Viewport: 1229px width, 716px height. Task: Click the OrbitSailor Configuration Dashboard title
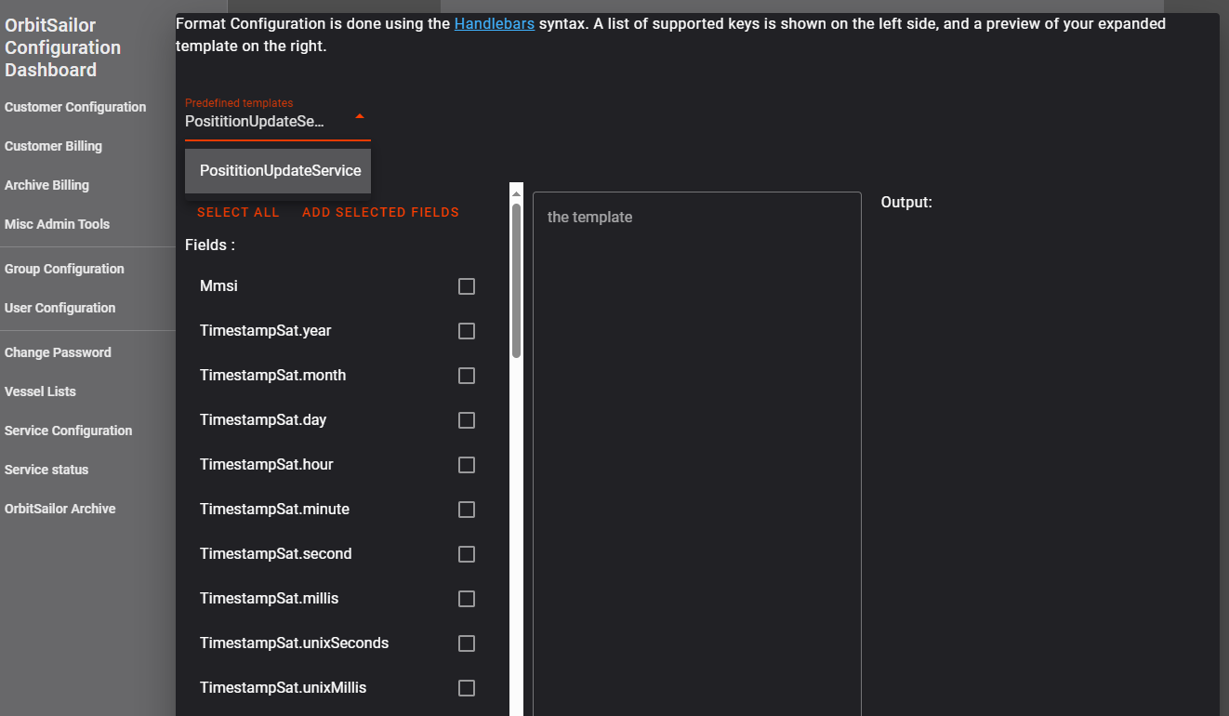pos(62,47)
